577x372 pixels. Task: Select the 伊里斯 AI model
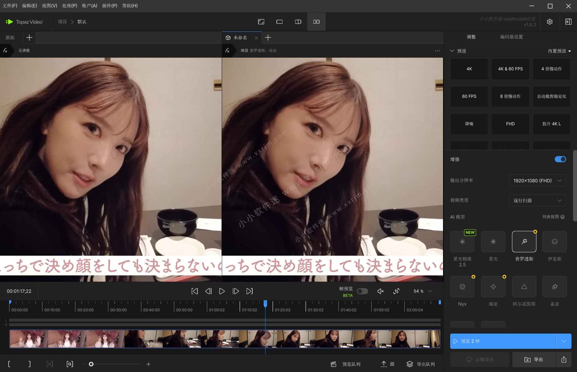click(x=555, y=242)
